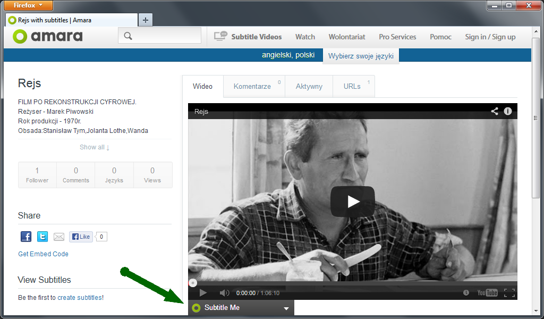Click the seek bar playhead knob

pyautogui.click(x=192, y=283)
